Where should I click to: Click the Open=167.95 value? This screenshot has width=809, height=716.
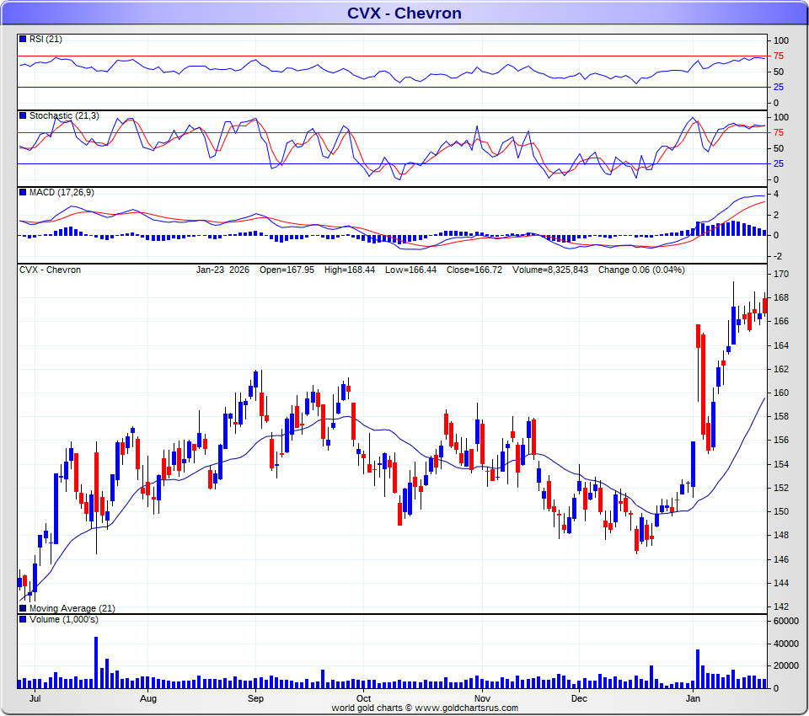pyautogui.click(x=287, y=270)
